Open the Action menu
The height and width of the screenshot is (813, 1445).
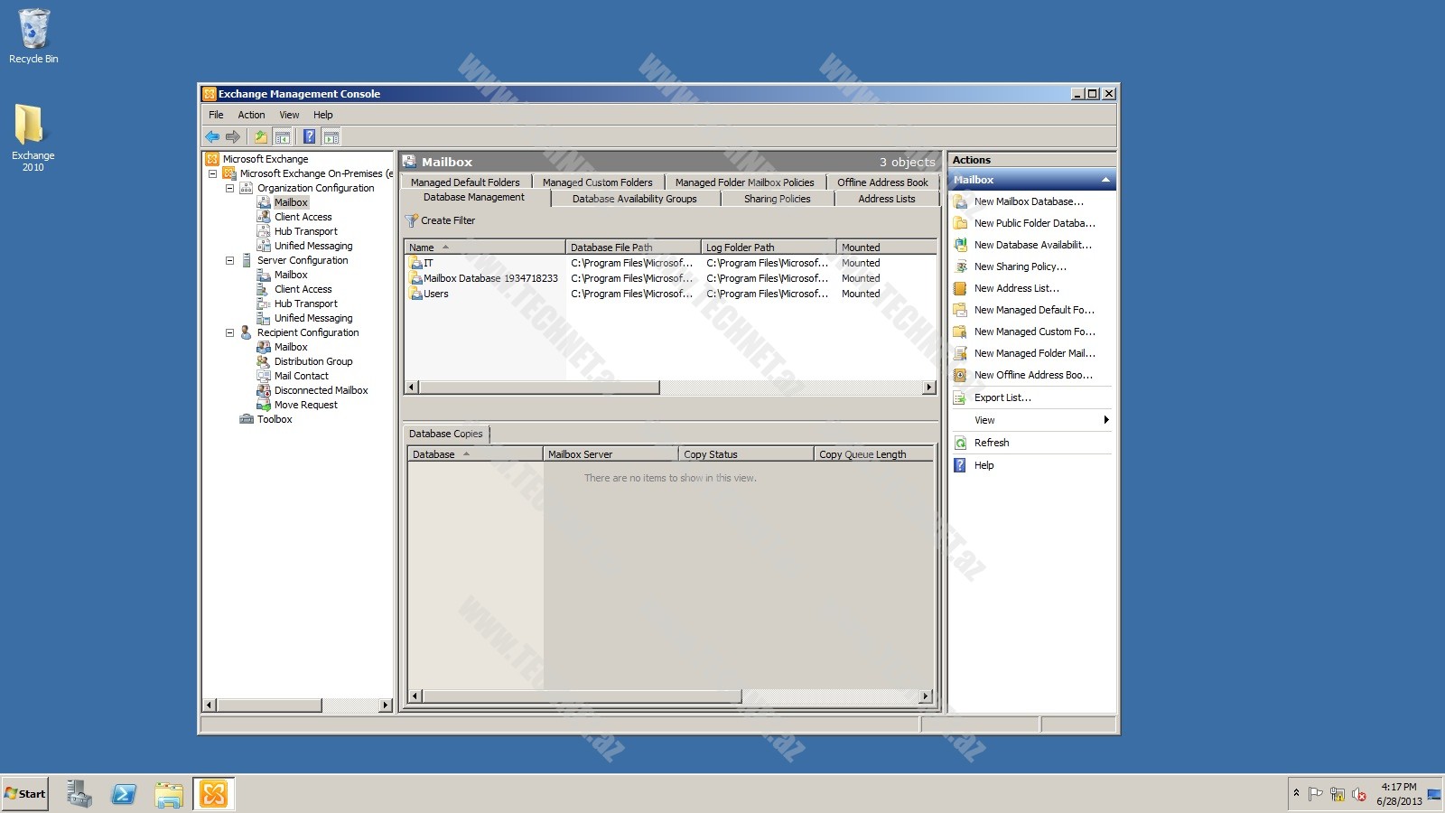[x=251, y=115]
